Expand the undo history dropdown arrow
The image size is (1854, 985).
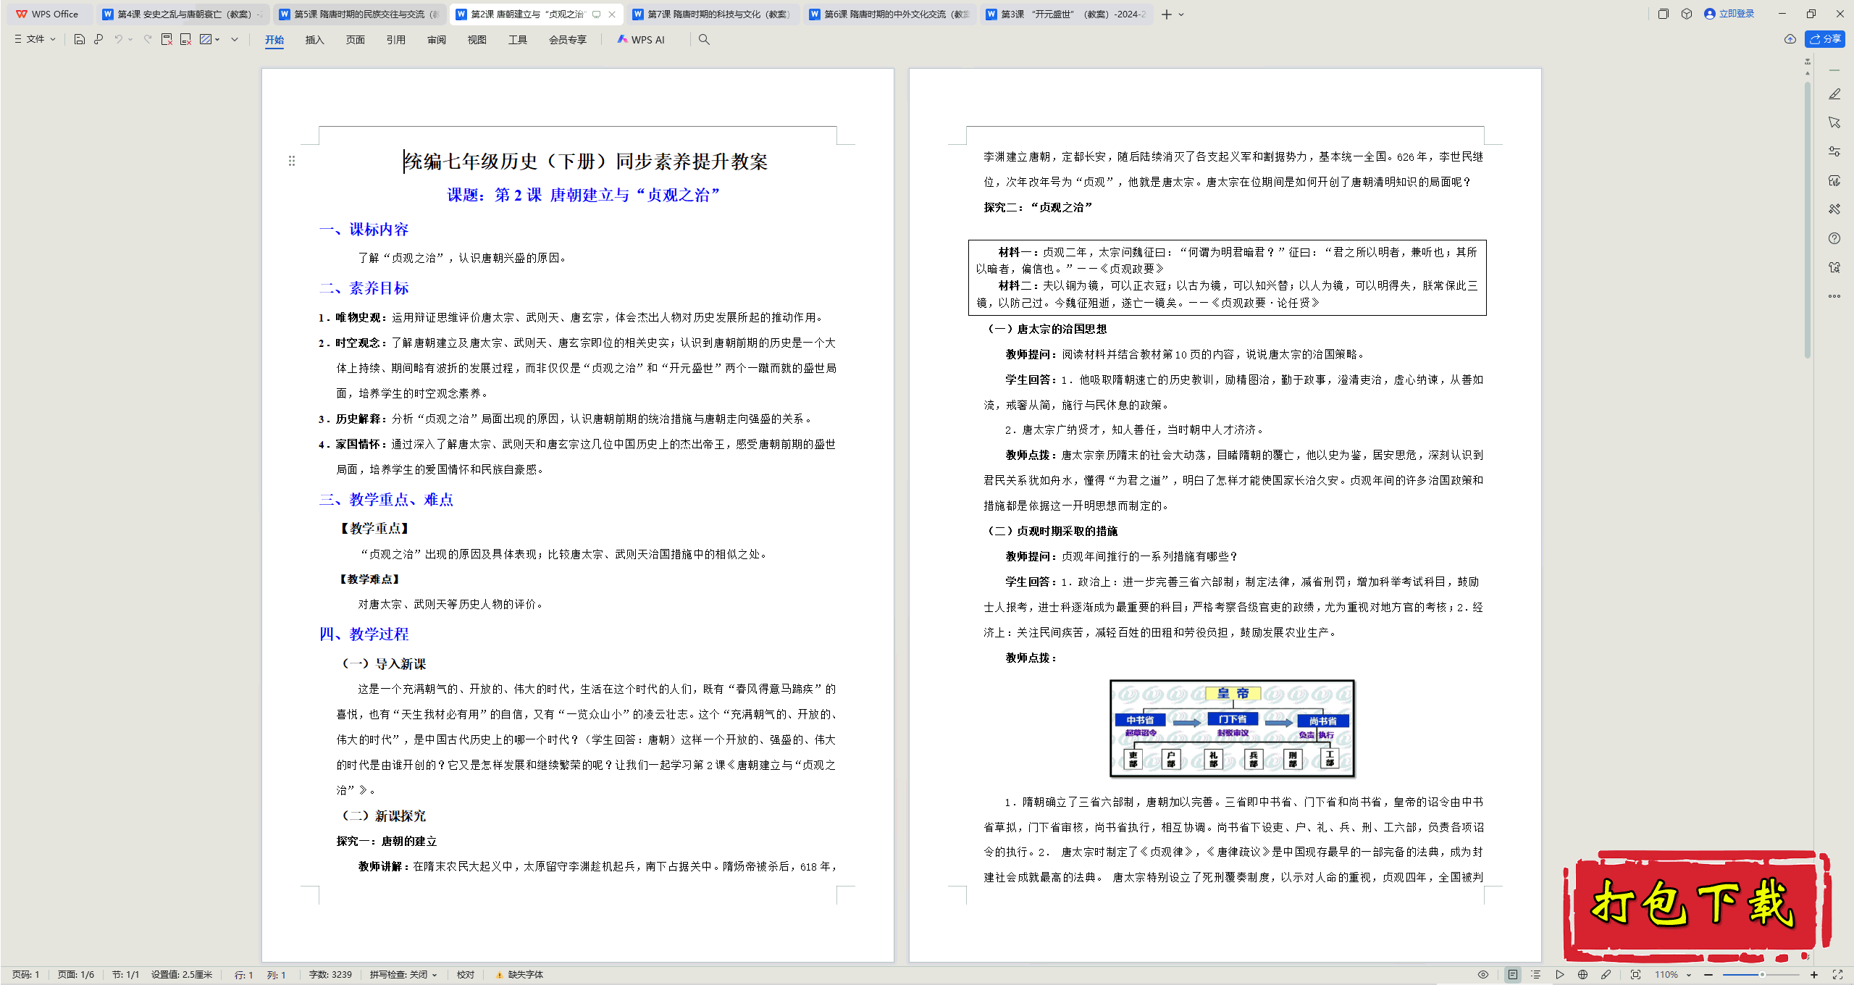131,39
